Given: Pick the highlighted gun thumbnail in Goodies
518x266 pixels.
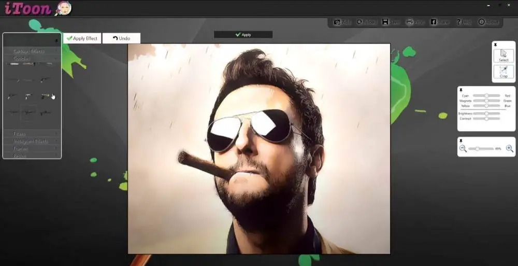Looking at the screenshot, I should [x=29, y=113].
